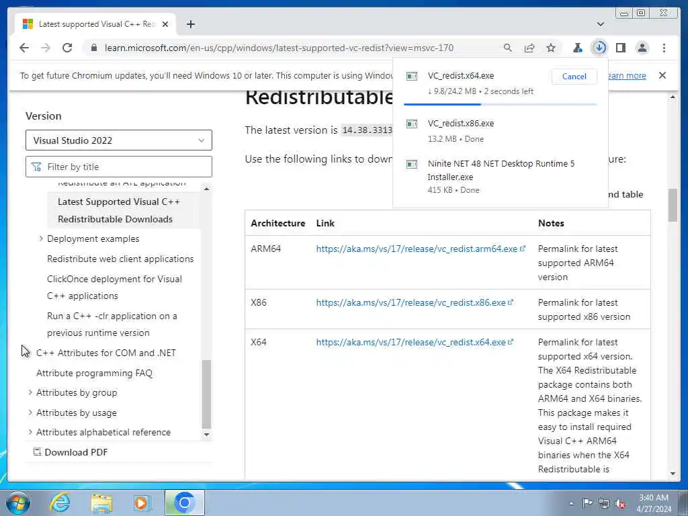
Task: Click the sidebar scroll down arrow
Action: pyautogui.click(x=207, y=435)
